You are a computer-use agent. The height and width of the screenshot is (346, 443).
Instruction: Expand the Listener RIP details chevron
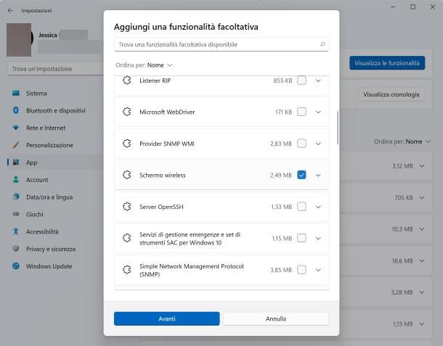tap(318, 81)
